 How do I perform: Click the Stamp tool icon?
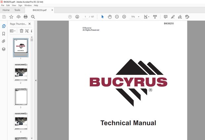tap(187, 17)
